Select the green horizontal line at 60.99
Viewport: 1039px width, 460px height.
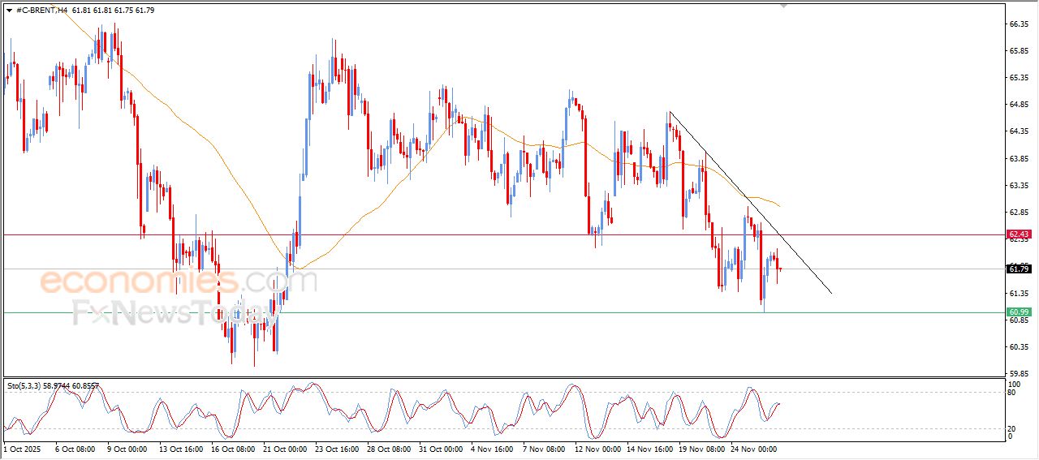click(x=487, y=312)
